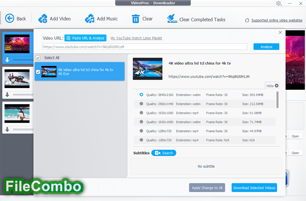
Task: Select 1280x720 mp4 N/A frame rate option
Action: (141, 140)
